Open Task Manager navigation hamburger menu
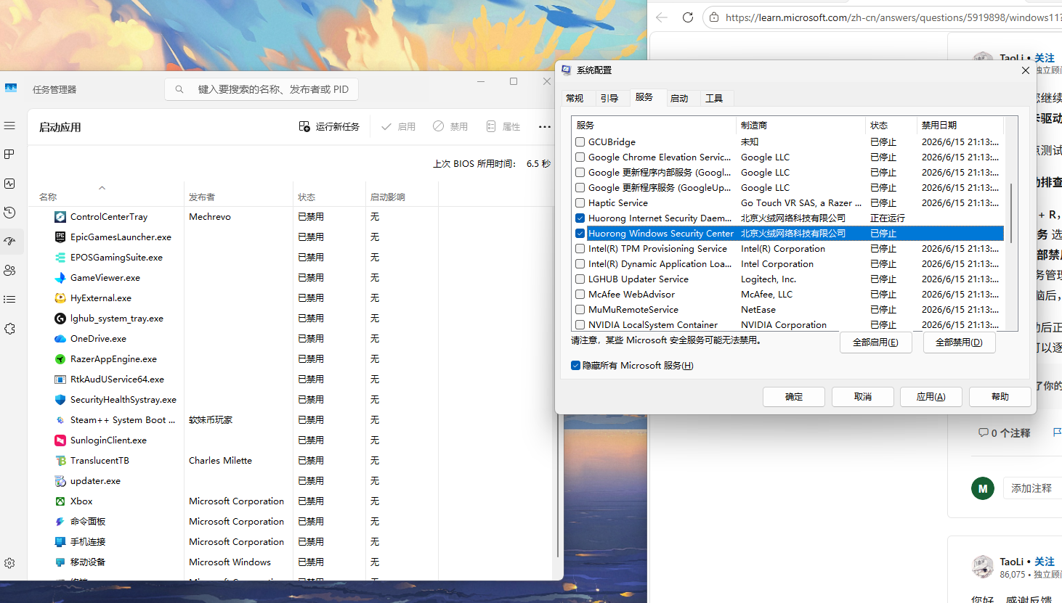1062x603 pixels. coord(9,126)
